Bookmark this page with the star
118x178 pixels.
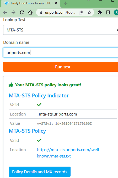click(x=89, y=12)
